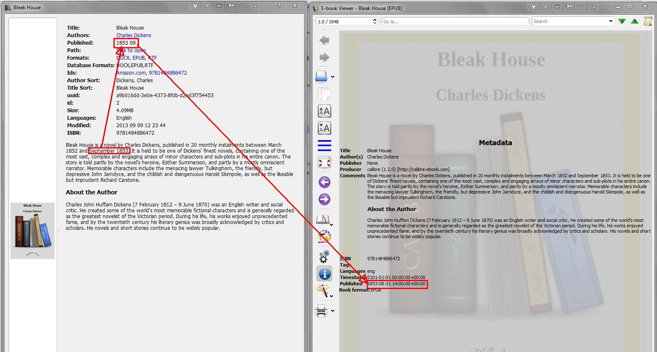Expand the load theme dropdown arrow
The height and width of the screenshot is (352, 657).
[x=332, y=296]
